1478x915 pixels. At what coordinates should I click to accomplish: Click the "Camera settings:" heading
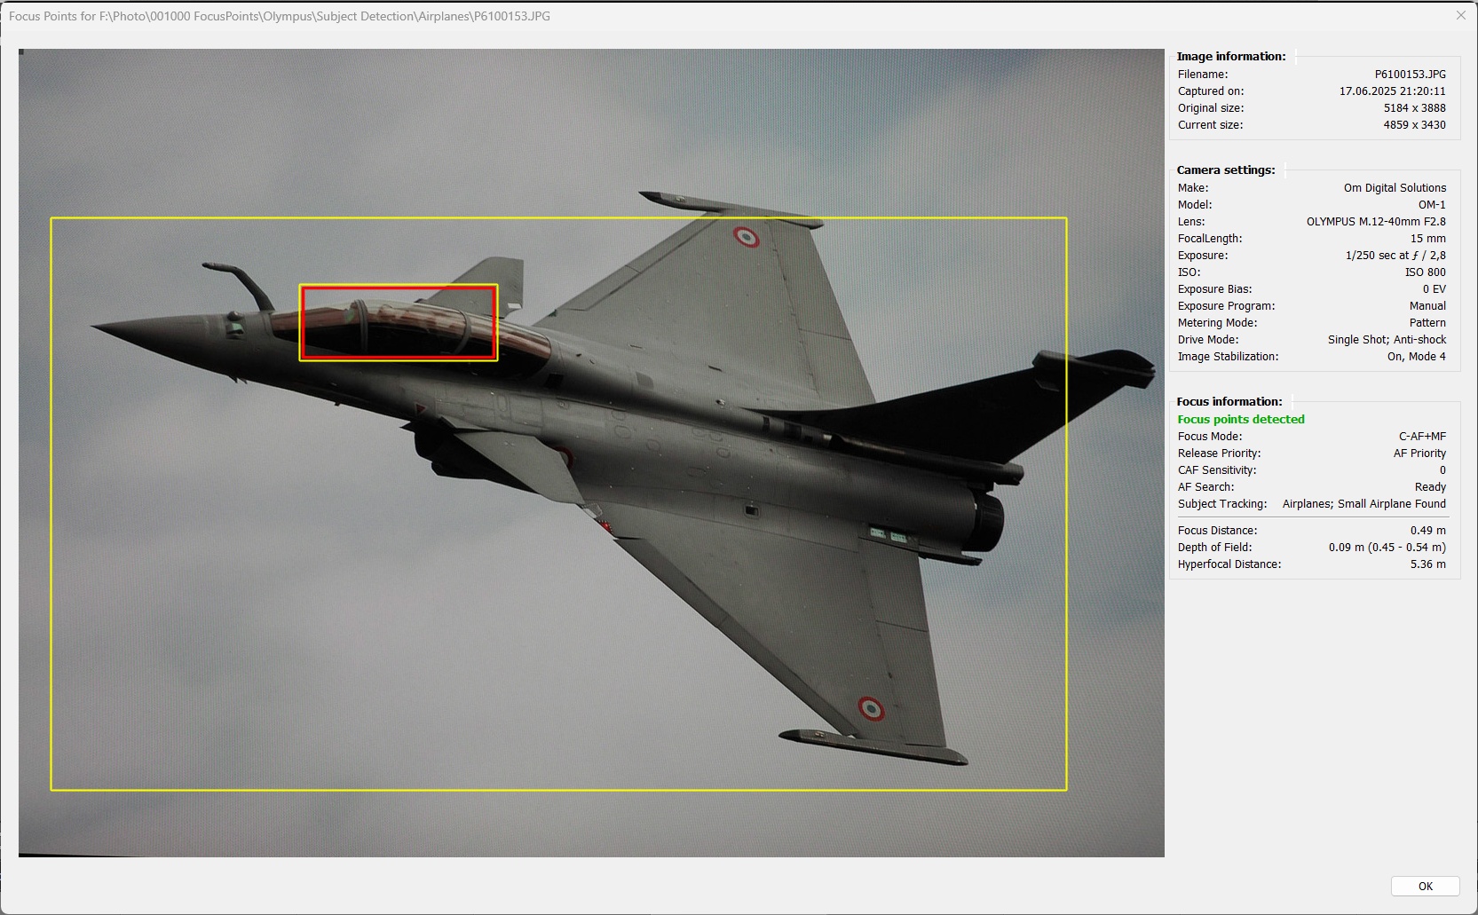[1225, 170]
